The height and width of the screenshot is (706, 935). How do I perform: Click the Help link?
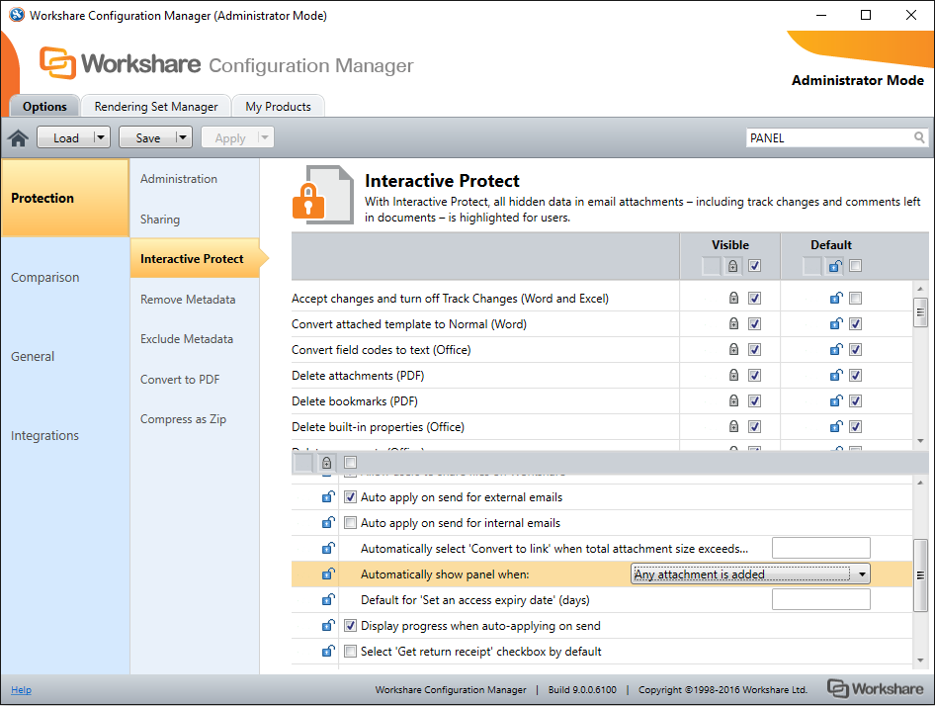coord(21,689)
